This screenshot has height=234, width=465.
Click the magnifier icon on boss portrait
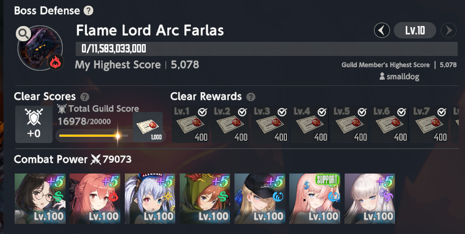click(23, 34)
